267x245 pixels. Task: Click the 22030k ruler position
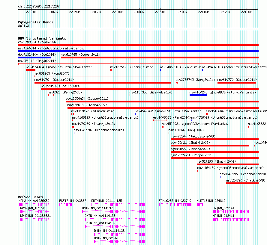(x=31, y=12)
